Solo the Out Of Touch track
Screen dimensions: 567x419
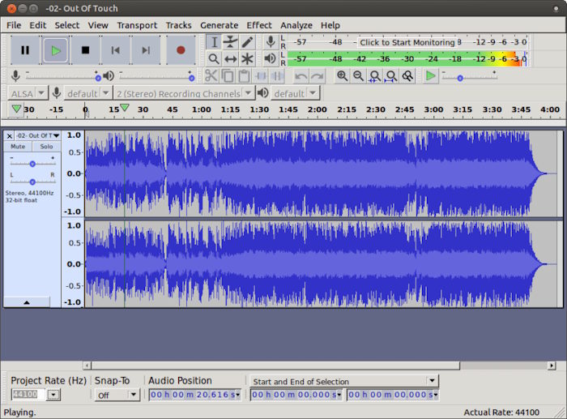point(46,147)
